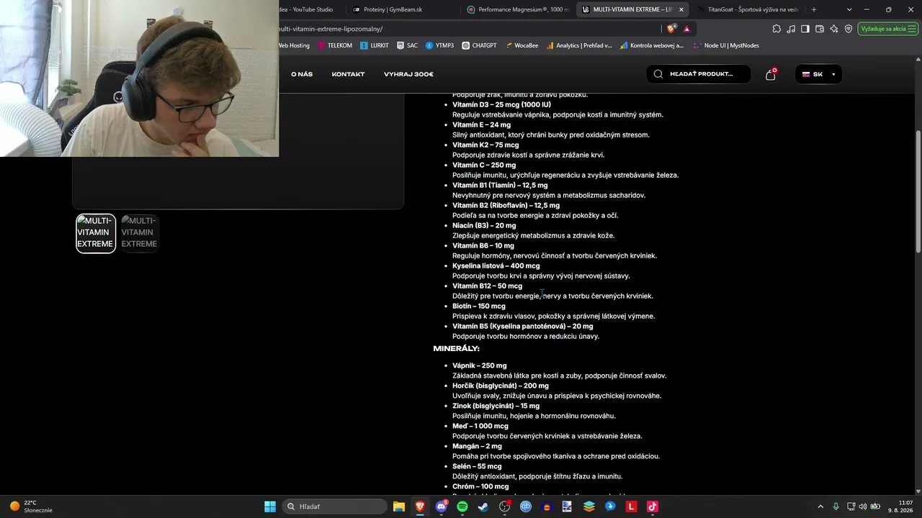Open the TELEKOM bookmark

(x=335, y=45)
